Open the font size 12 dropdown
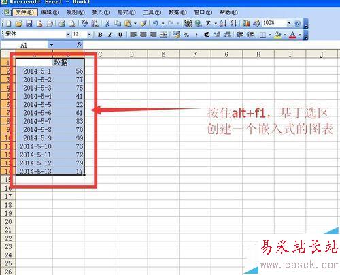The image size is (340, 275). (x=90, y=35)
